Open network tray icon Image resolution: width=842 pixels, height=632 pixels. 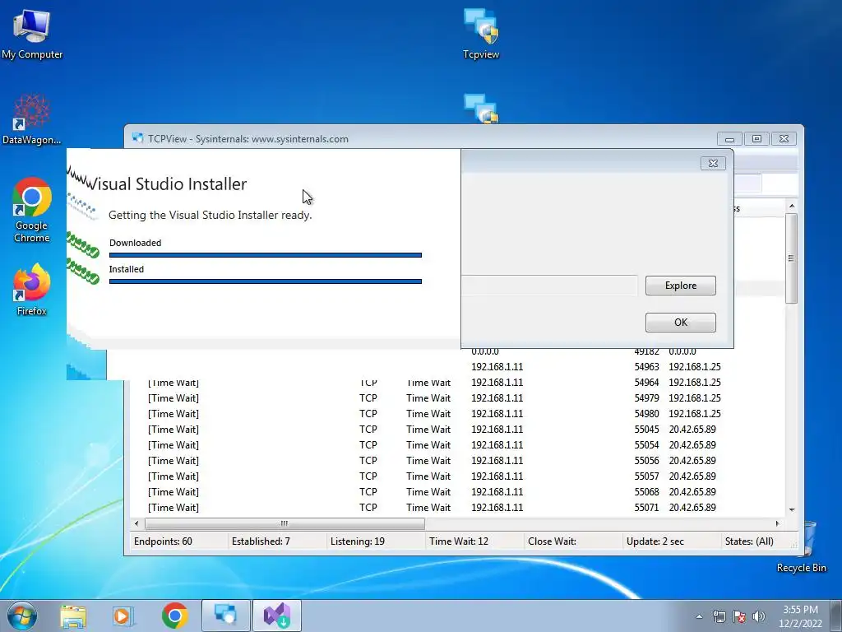719,616
